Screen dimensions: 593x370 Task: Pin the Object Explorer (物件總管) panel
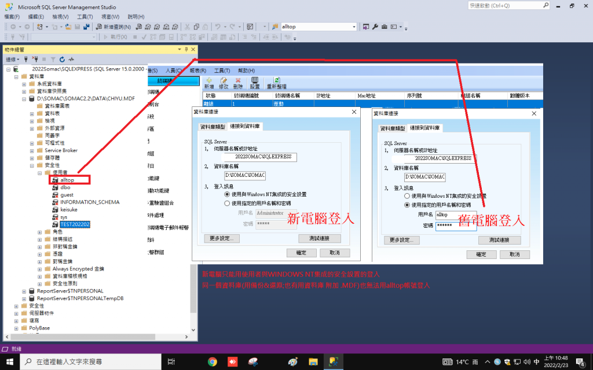186,50
